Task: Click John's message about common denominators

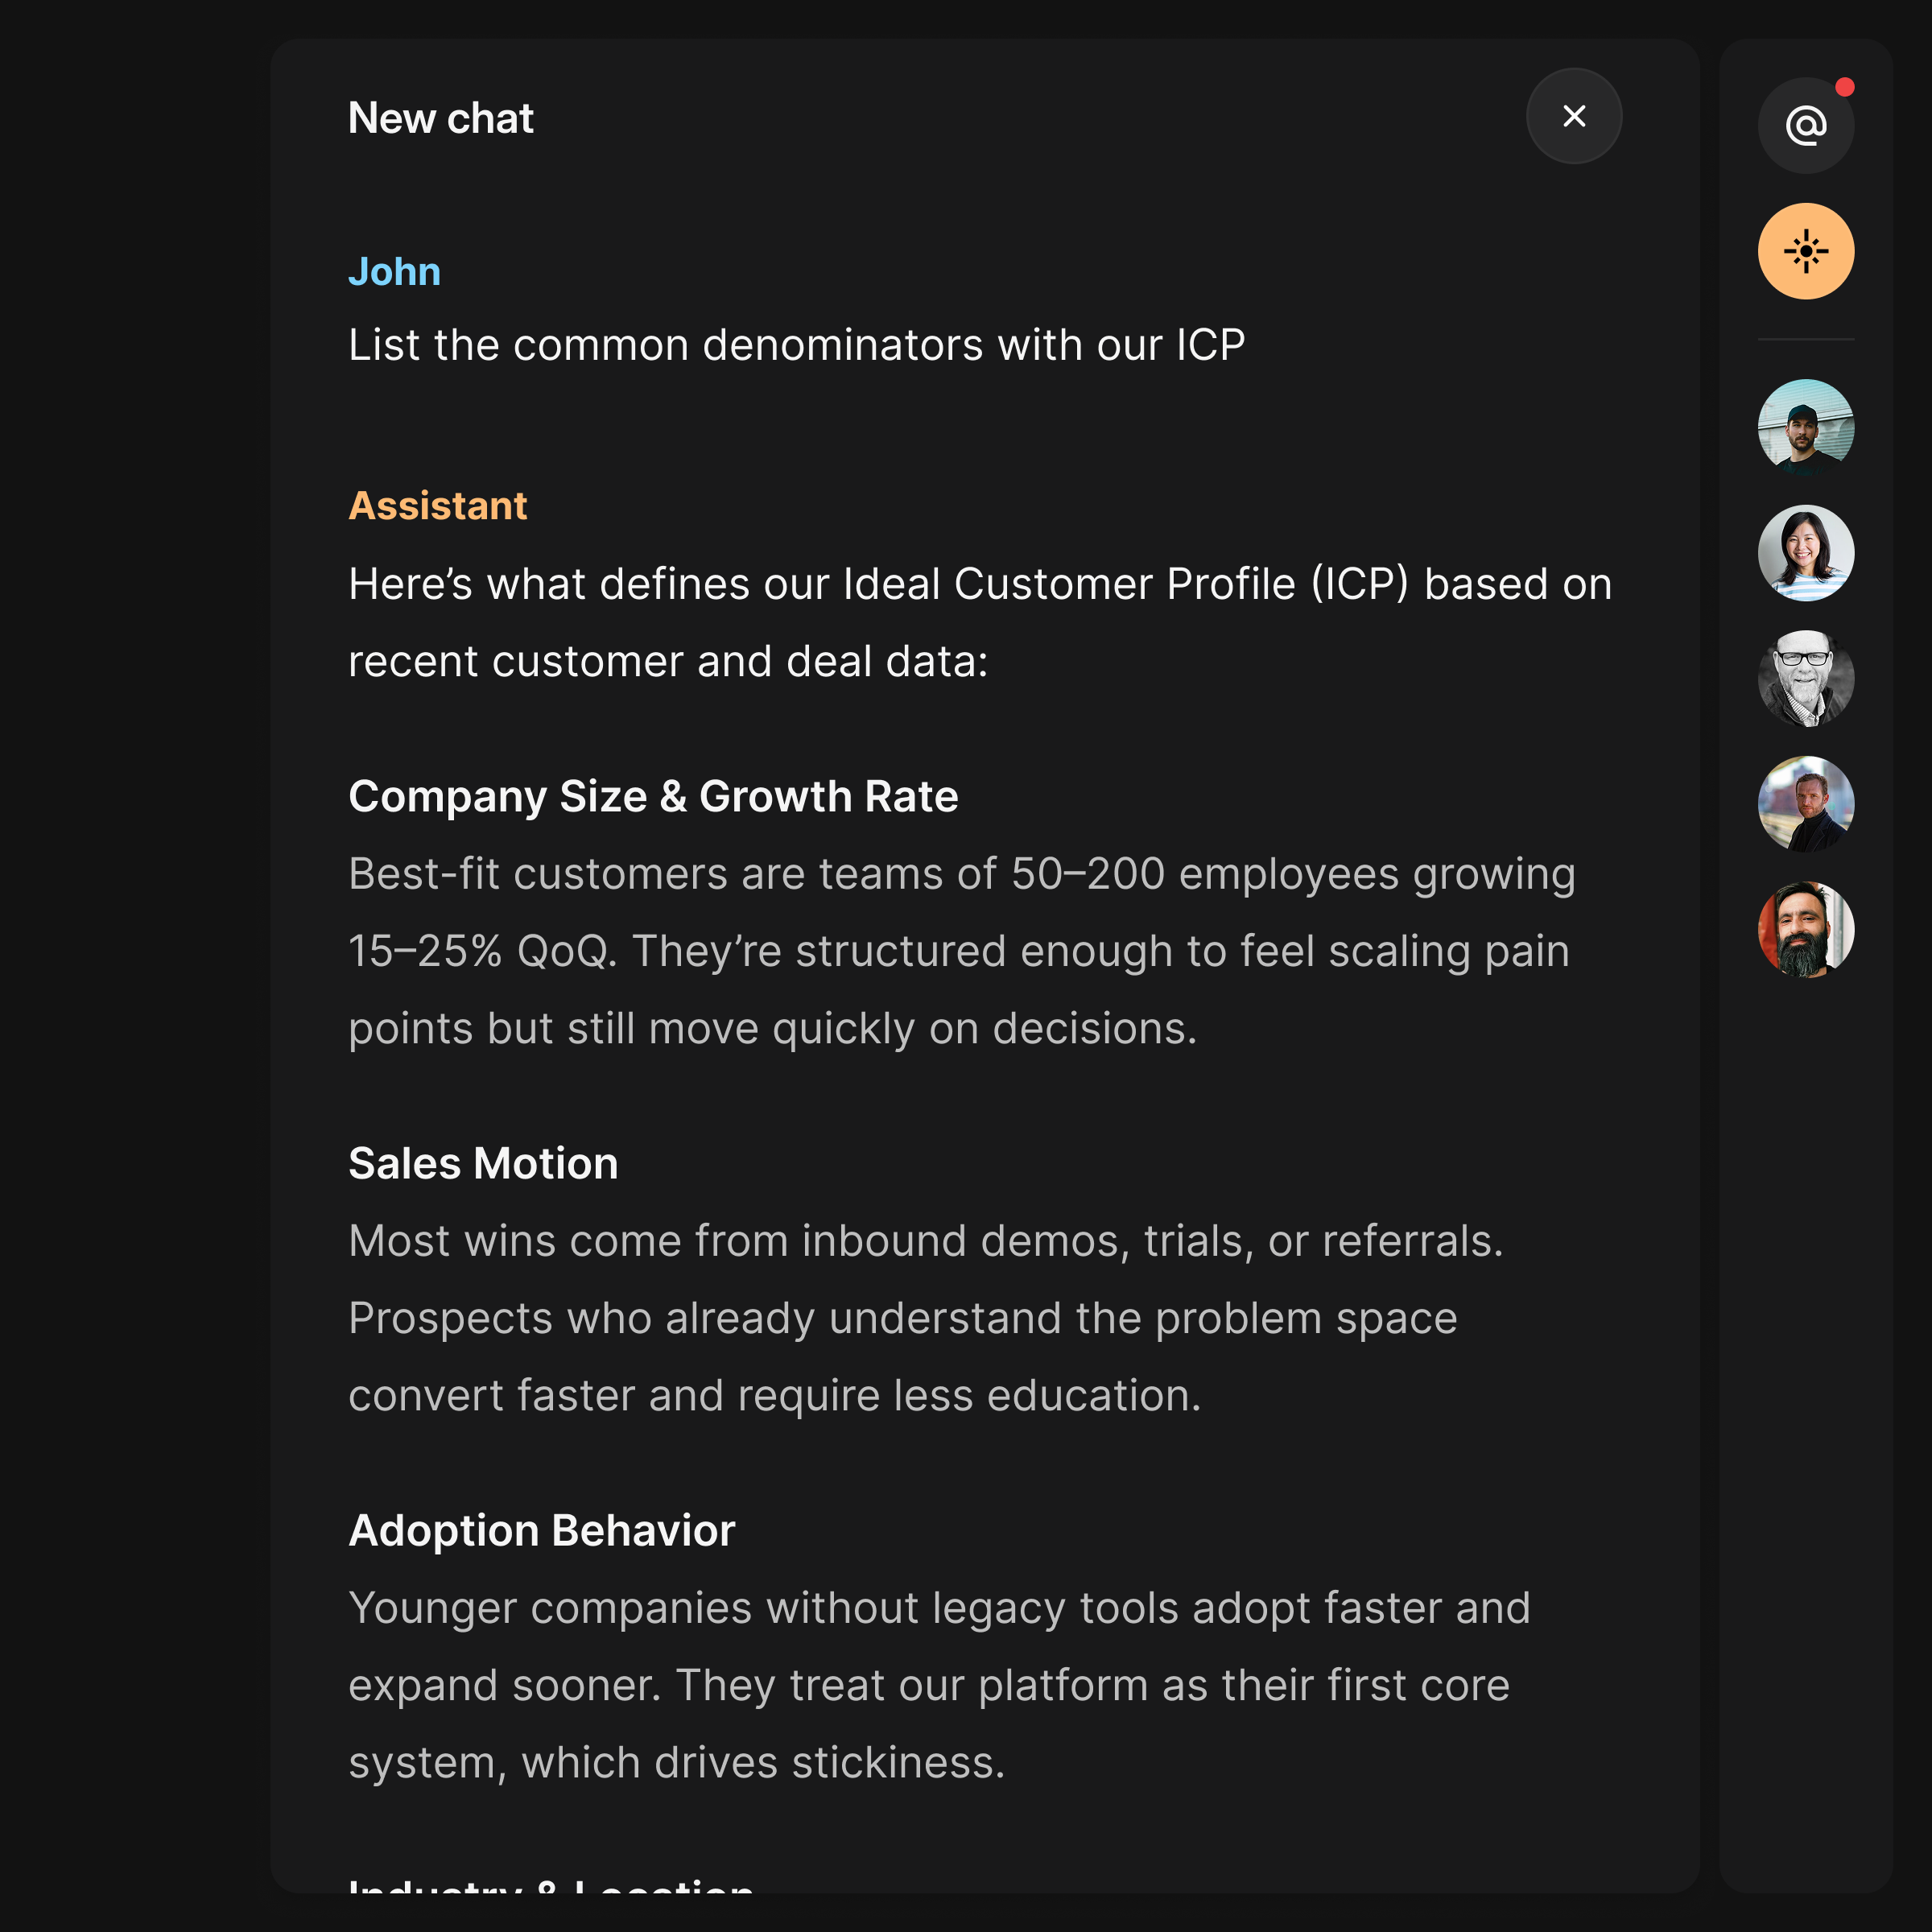Action: (796, 345)
